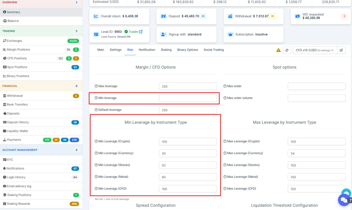
Task: Open Payments in sidebar
Action: coord(41,140)
